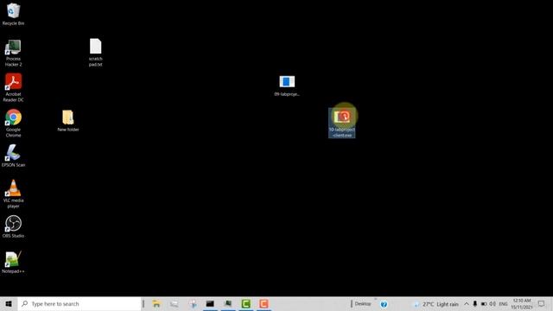
Task: Select the 09-labproject file icon
Action: pyautogui.click(x=287, y=86)
